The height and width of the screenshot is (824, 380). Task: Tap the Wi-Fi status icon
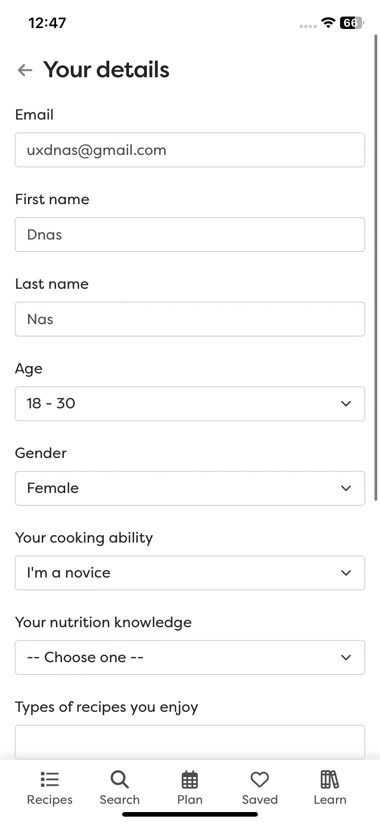coord(328,23)
